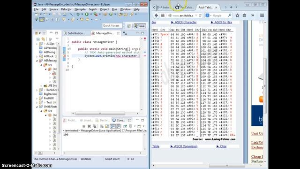Screen dimensions: 300x169
Task: Open the Debug button dropdown arrow
Action: pyautogui.click(x=82, y=15)
